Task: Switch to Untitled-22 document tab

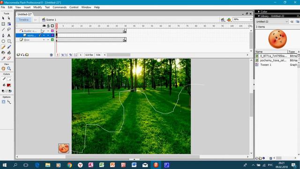Action: [24, 14]
